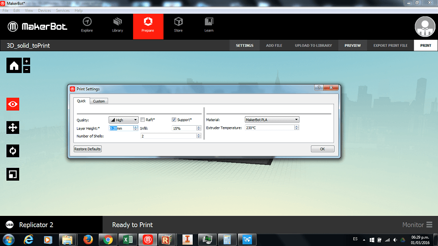The image size is (438, 246).
Task: Select the Rotate (Turn) tool
Action: pyautogui.click(x=13, y=151)
